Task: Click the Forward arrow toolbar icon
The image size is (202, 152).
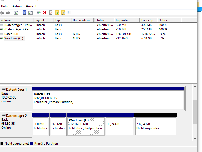Action: (x=8, y=12)
